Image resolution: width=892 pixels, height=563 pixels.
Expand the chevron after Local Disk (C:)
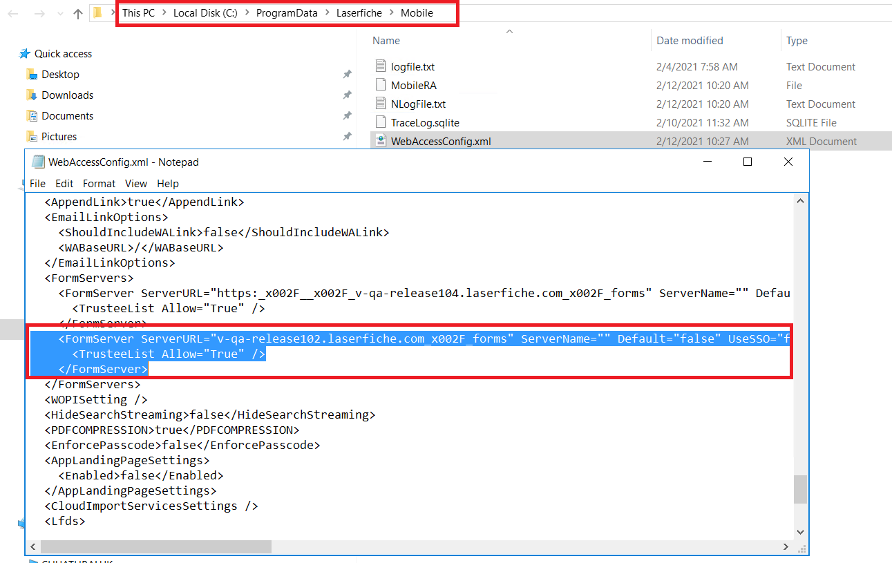click(x=247, y=13)
